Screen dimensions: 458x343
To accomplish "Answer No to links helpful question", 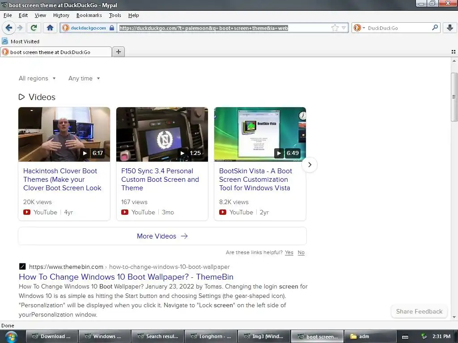I will [x=301, y=253].
